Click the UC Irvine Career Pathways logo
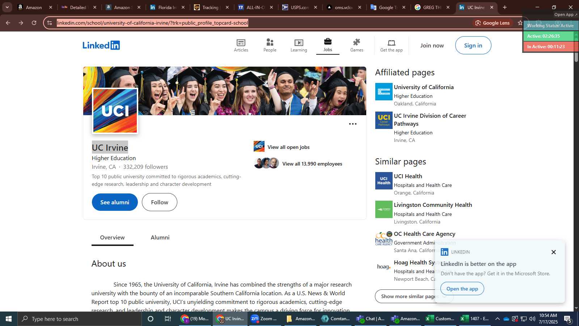Viewport: 579px width, 326px height. (x=384, y=120)
